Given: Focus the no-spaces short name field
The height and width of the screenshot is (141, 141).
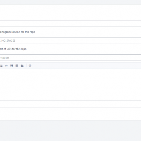Looking at the screenshot, I should (70, 57).
